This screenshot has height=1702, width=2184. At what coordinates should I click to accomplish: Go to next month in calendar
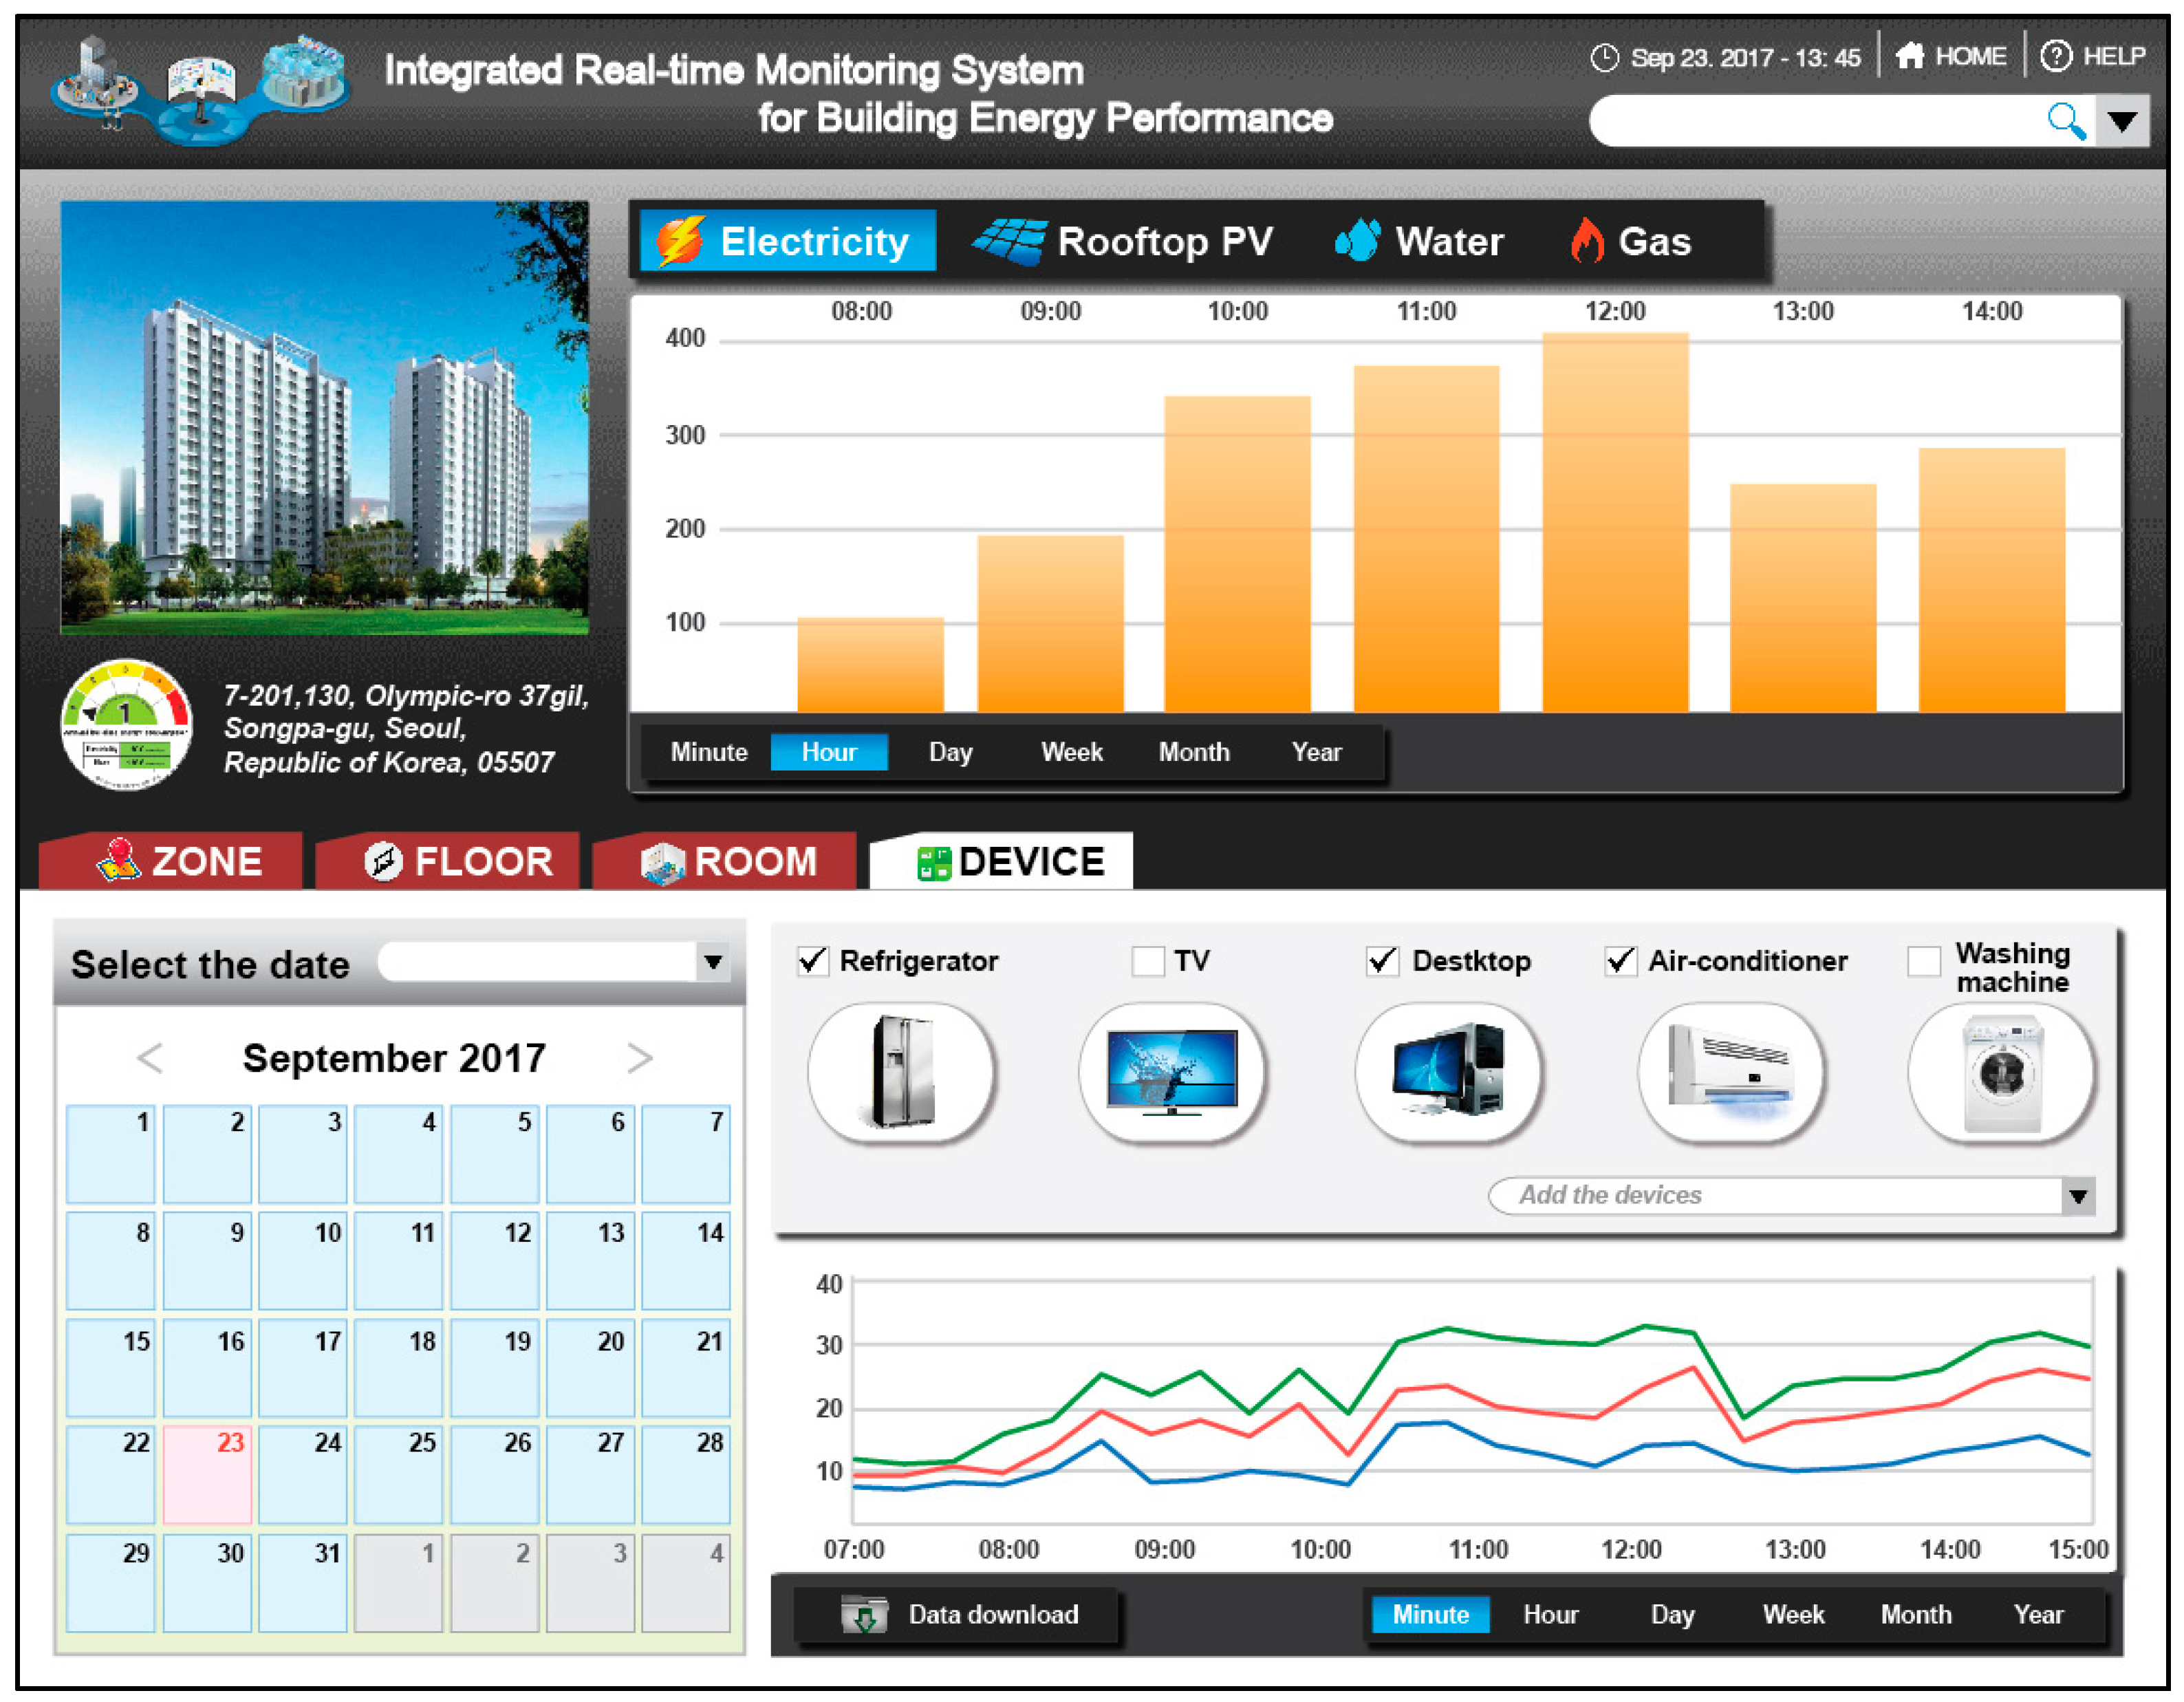click(x=640, y=1058)
